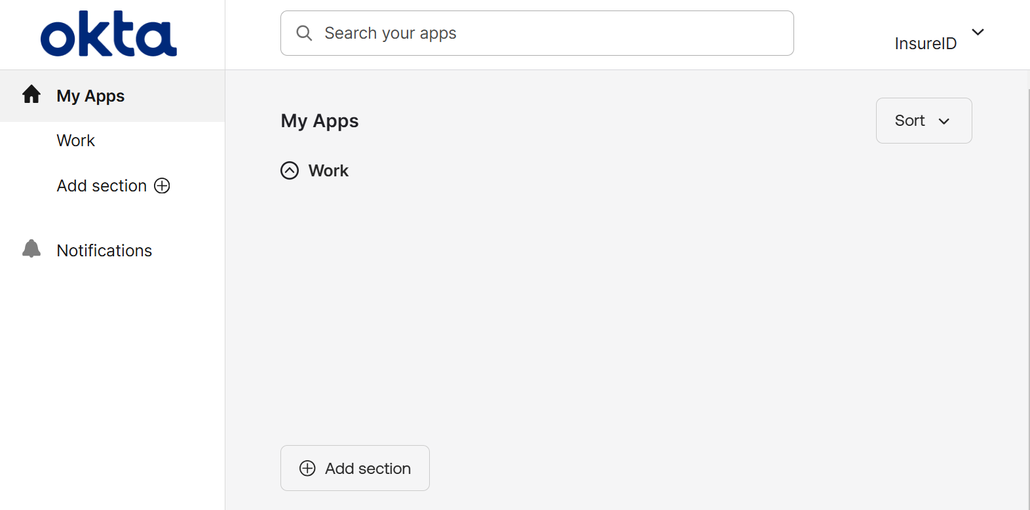1030x510 pixels.
Task: Click the Notifications bell icon
Action: [31, 249]
